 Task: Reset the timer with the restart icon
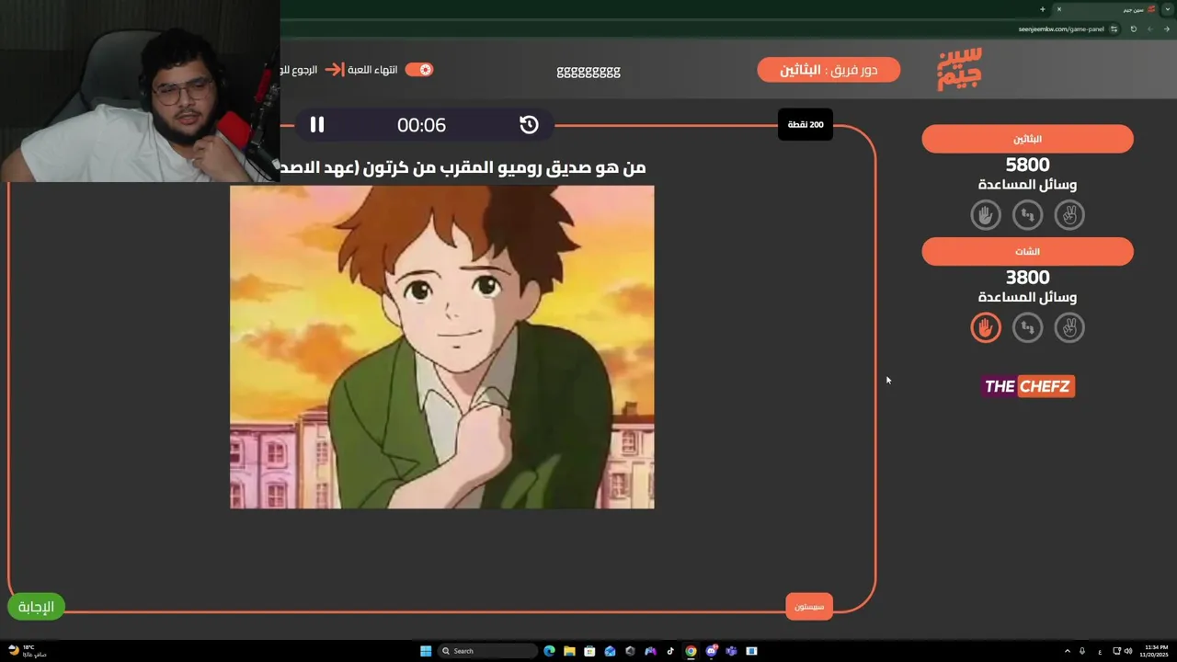pos(529,125)
